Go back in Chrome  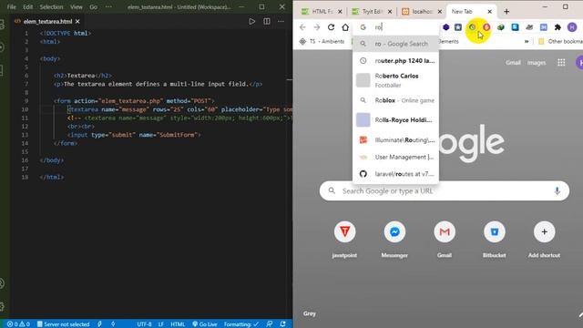pyautogui.click(x=302, y=27)
